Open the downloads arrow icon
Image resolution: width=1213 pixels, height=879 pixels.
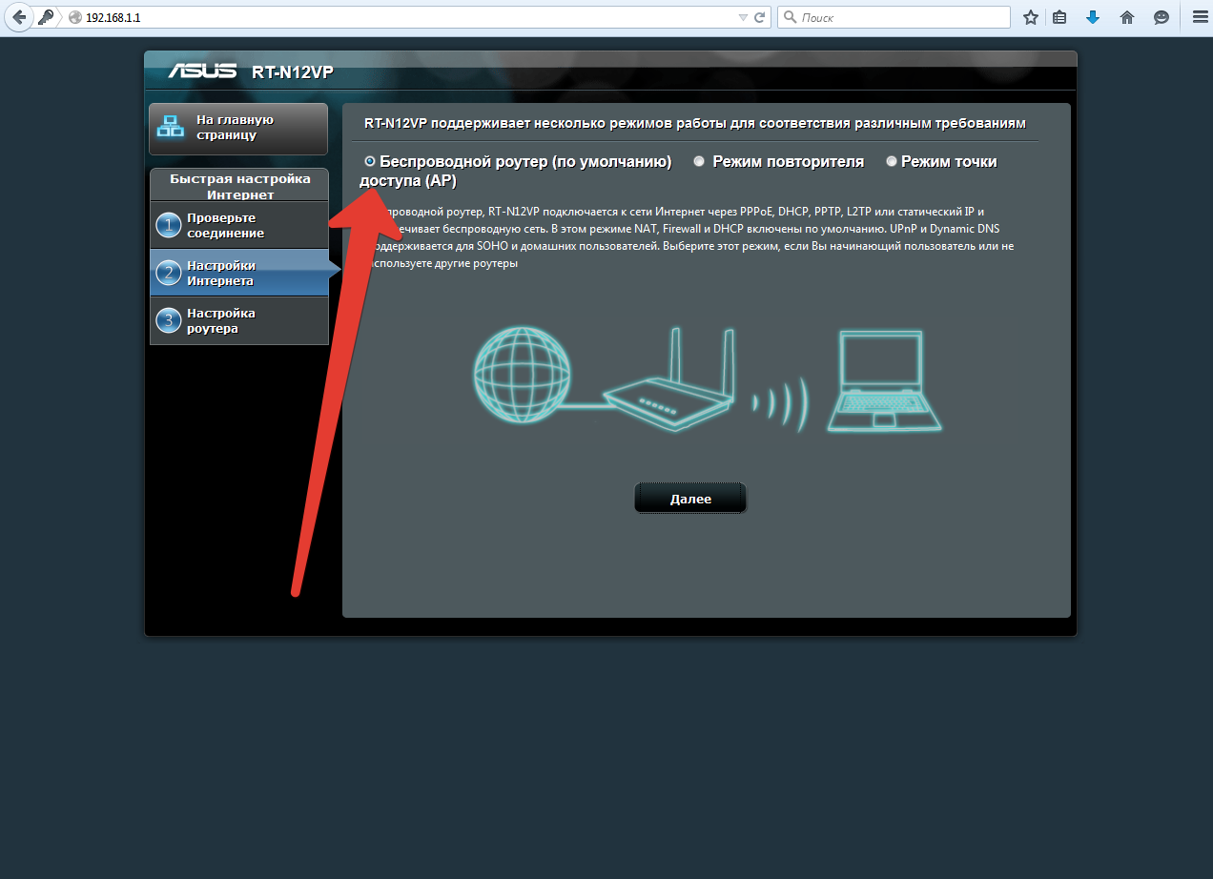pyautogui.click(x=1093, y=17)
